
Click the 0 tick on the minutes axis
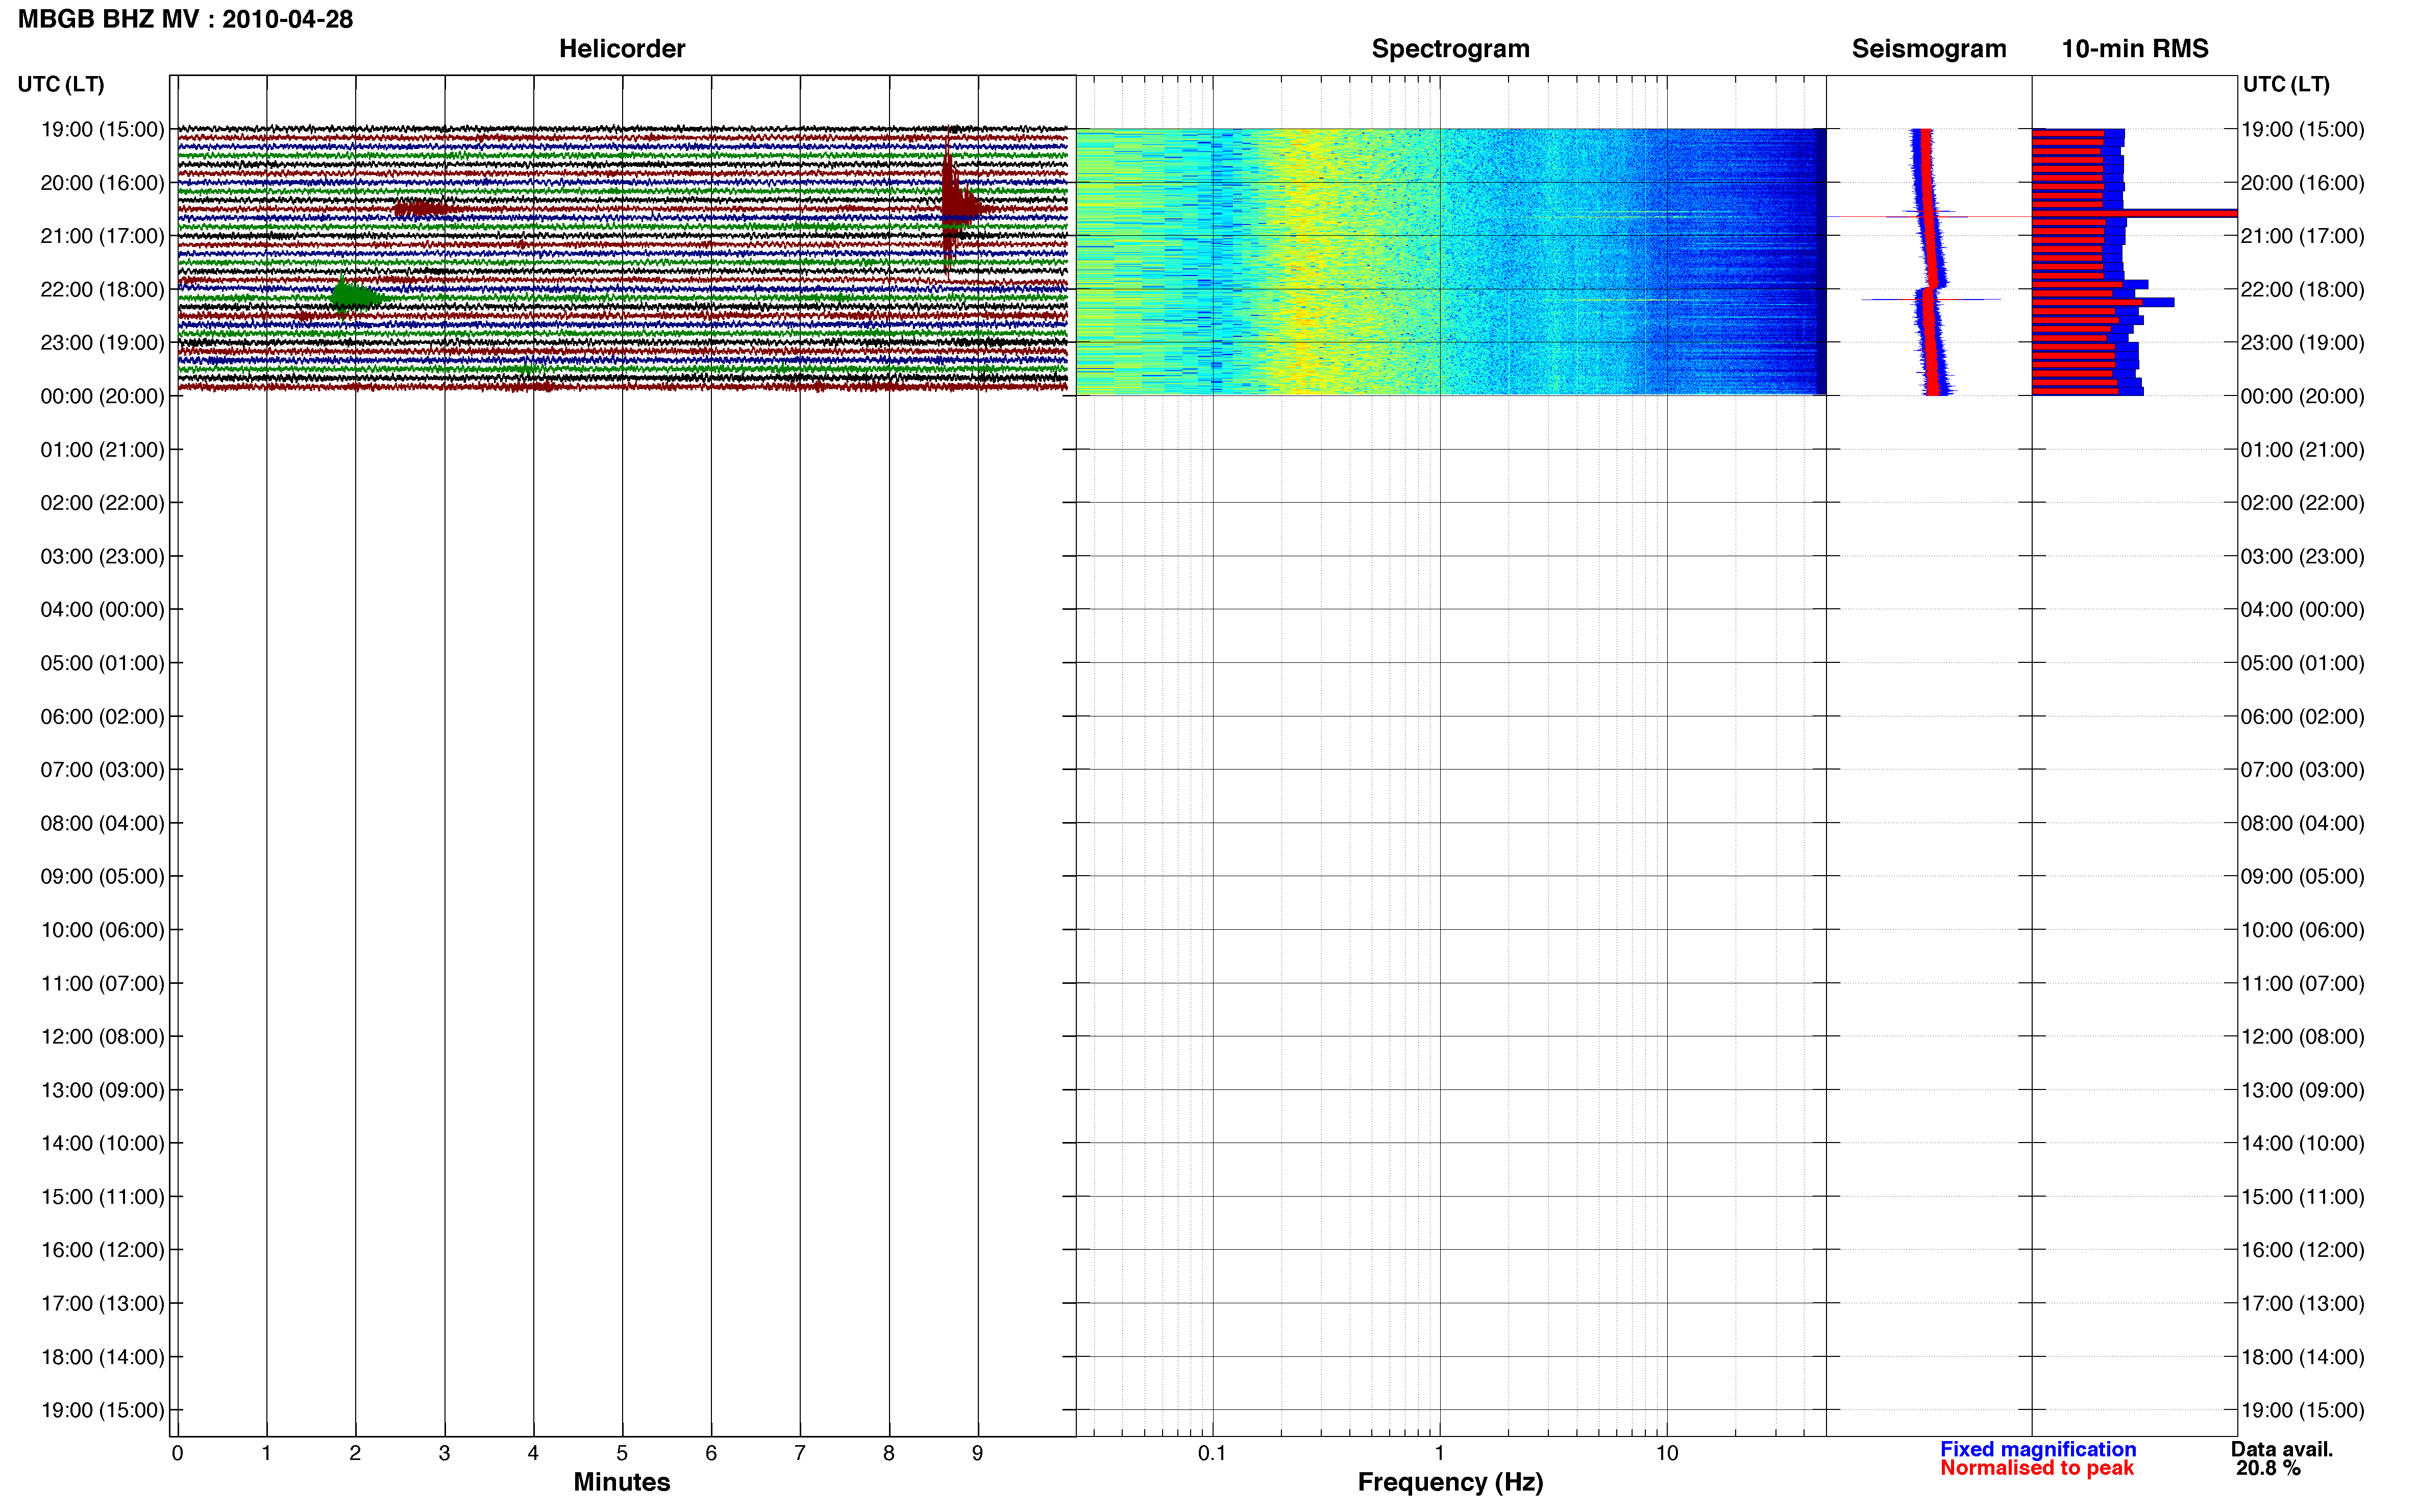177,1453
